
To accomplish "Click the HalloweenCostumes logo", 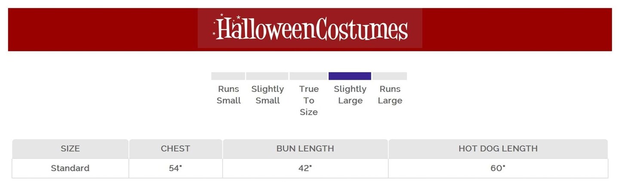I will pos(310,28).
